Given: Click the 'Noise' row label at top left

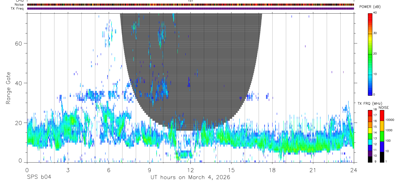Looking at the screenshot, I should 19,5.
